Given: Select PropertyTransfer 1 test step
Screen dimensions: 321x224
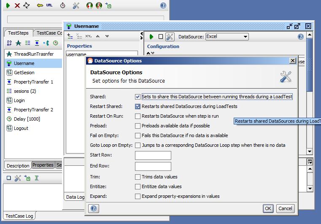Looking at the screenshot, I should tap(33, 82).
